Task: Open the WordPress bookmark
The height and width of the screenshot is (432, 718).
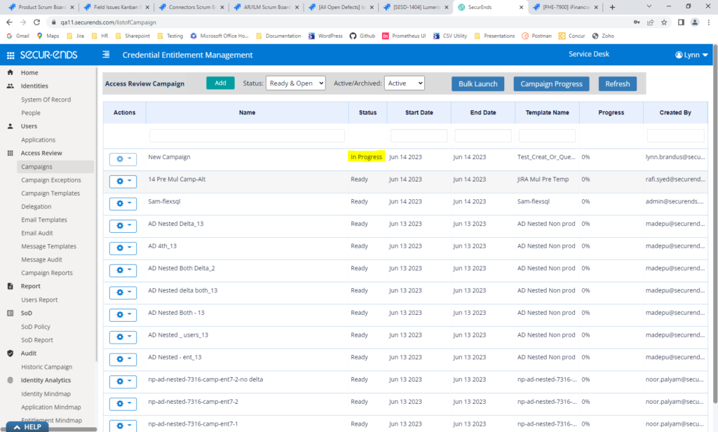Action: pyautogui.click(x=325, y=36)
